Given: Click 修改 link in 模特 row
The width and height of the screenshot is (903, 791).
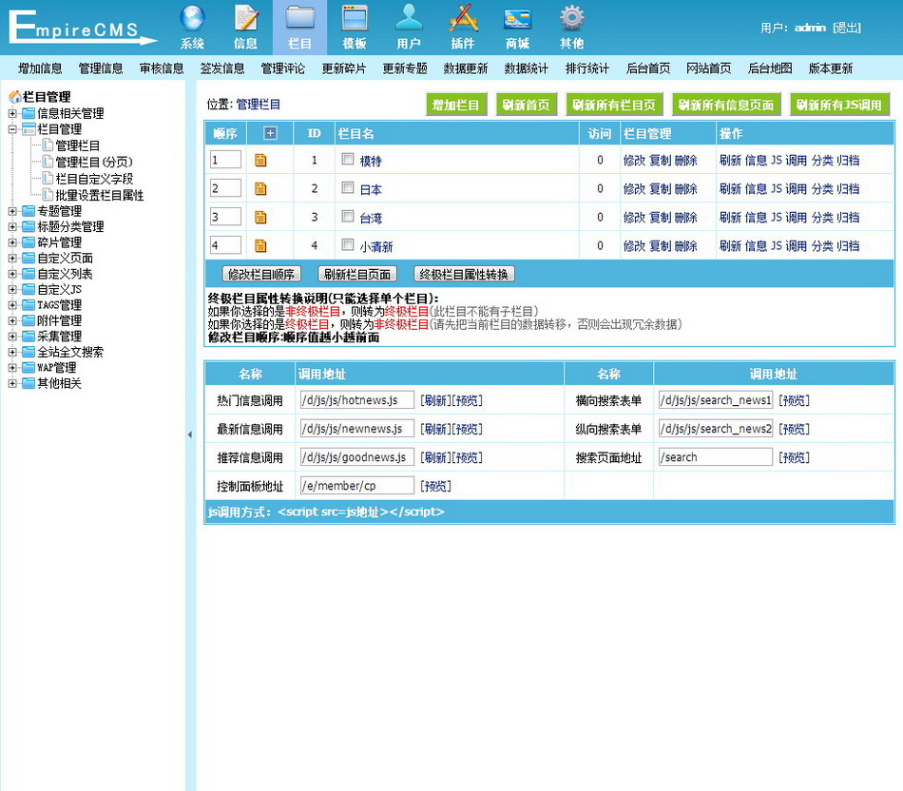Looking at the screenshot, I should [634, 160].
